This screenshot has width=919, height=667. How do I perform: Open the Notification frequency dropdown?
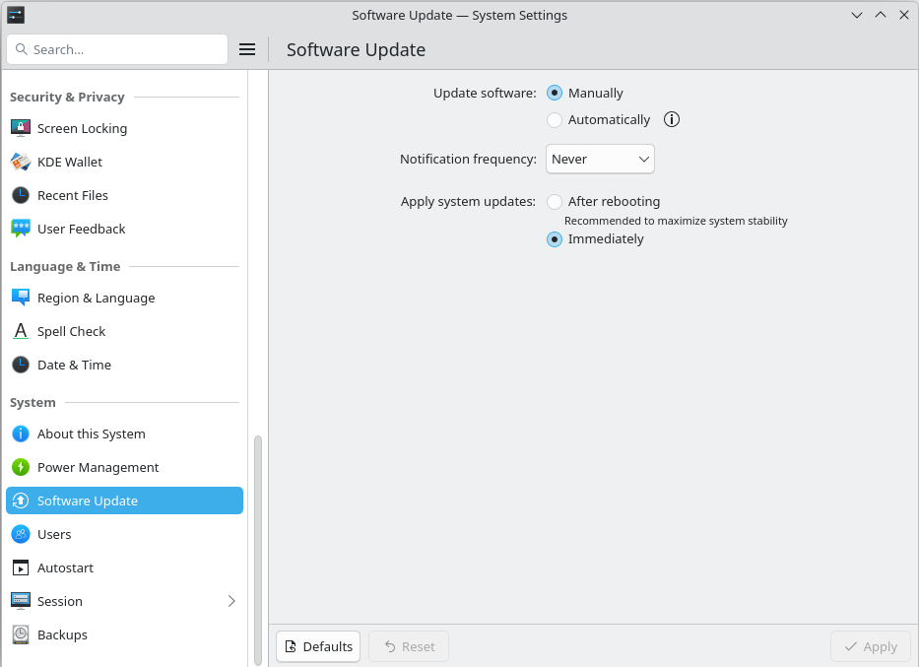coord(600,159)
